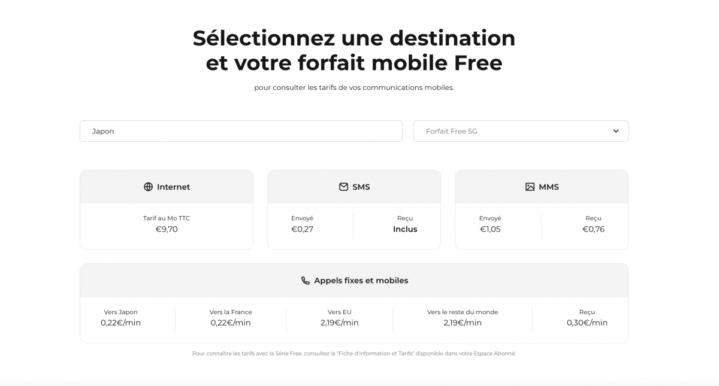This screenshot has width=719, height=386.
Task: Click the picture icon beside MMS
Action: 530,187
